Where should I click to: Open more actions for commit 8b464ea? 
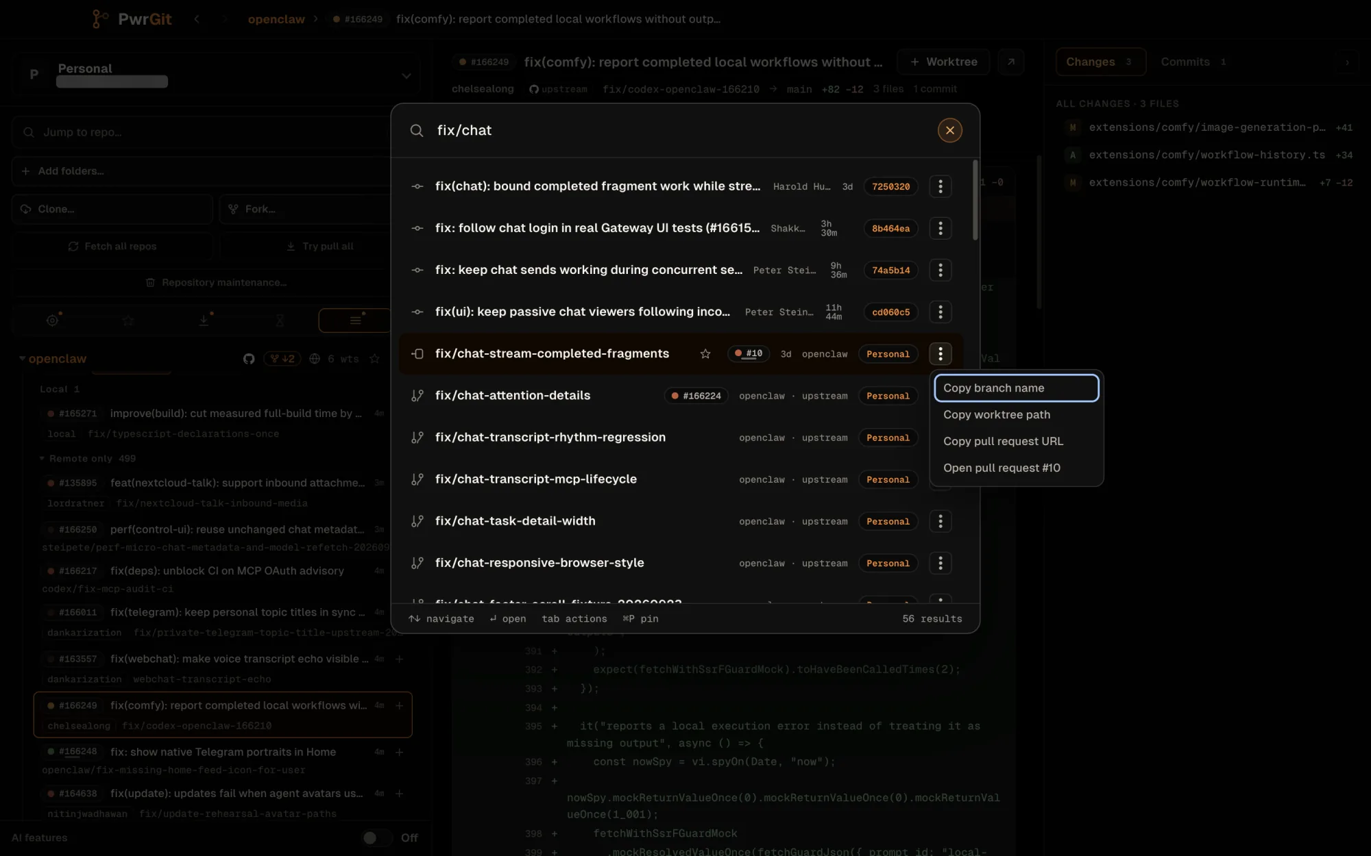(940, 228)
